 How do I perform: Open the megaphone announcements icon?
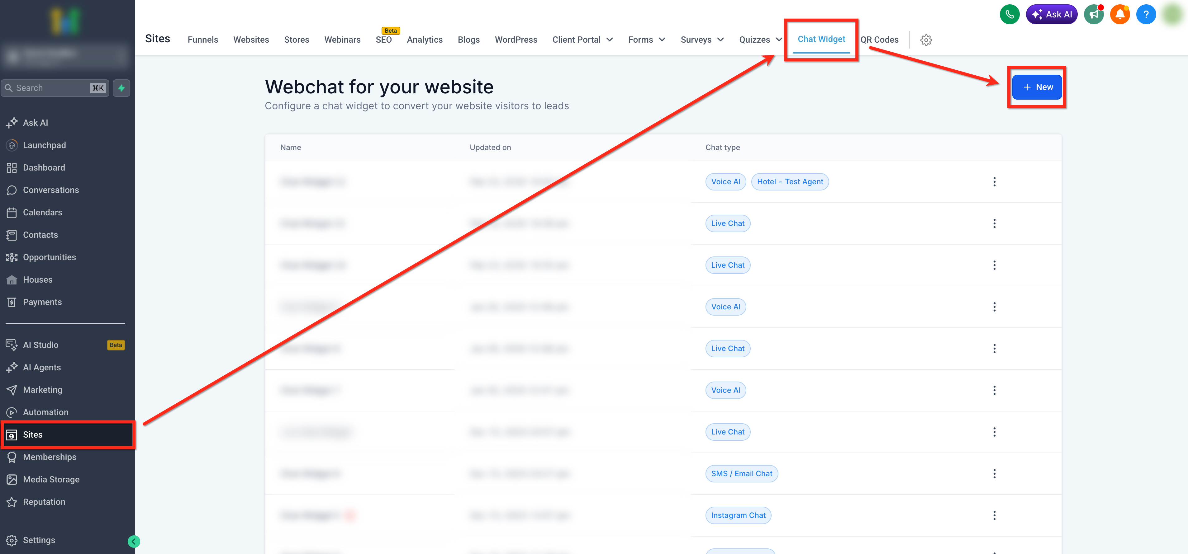[x=1093, y=14]
